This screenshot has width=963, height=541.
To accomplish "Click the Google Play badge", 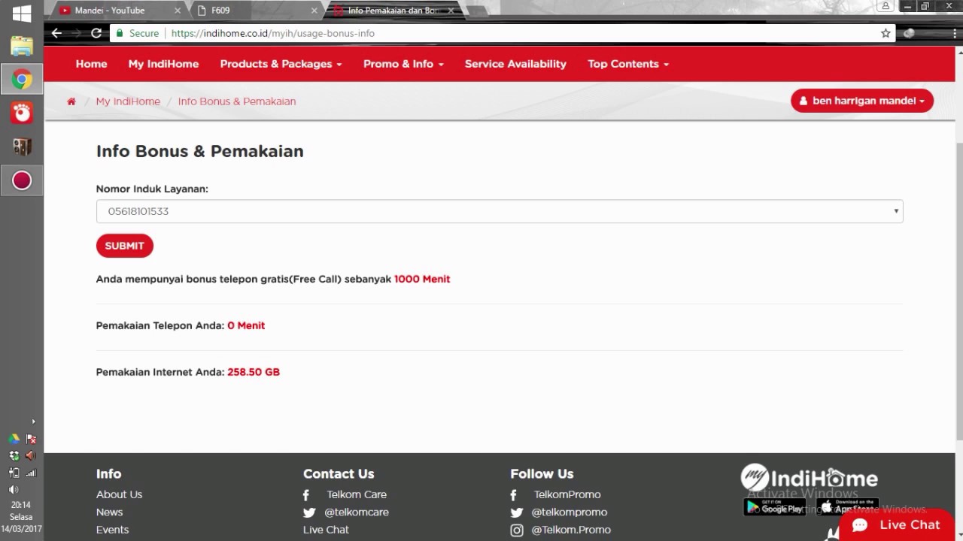I will tap(775, 507).
